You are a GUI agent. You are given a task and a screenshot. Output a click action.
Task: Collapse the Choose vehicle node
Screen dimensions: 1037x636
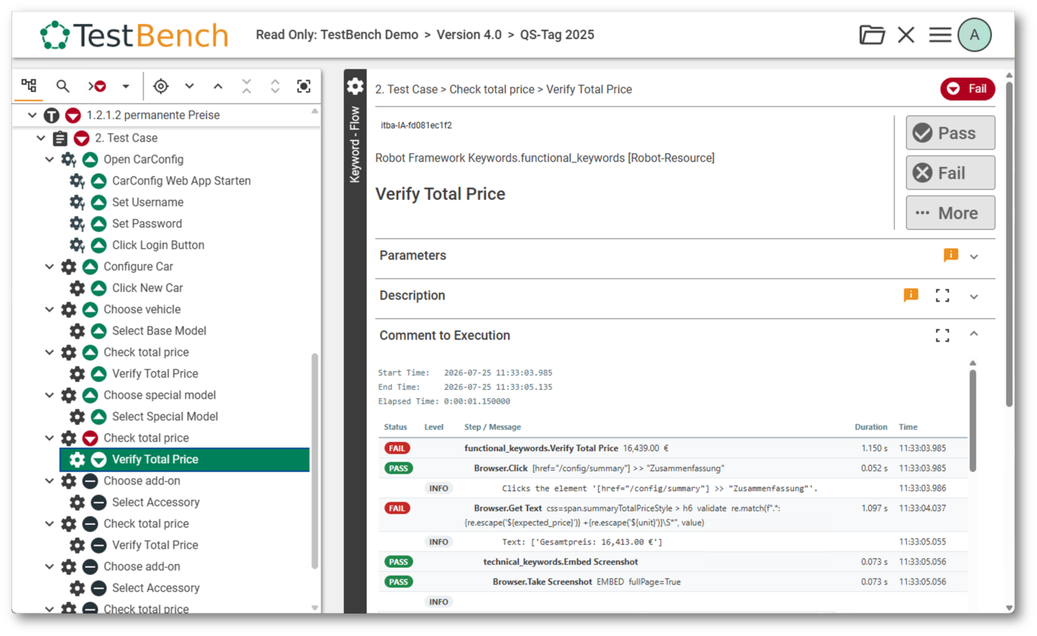(49, 309)
